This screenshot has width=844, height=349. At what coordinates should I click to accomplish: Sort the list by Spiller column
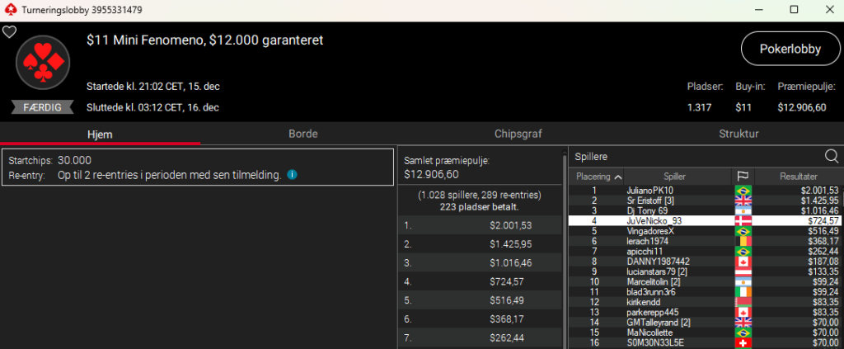tap(674, 177)
